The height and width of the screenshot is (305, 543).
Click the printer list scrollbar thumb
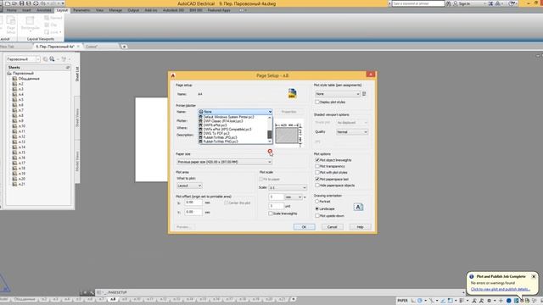tap(270, 134)
